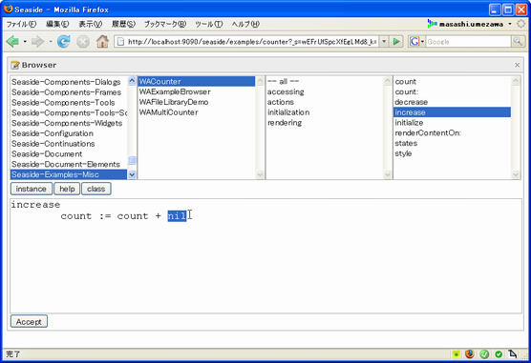Click in the URL address field
This screenshot has width=531, height=363.
[x=251, y=42]
